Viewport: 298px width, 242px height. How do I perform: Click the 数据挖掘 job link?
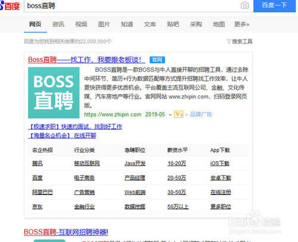[x=135, y=207]
